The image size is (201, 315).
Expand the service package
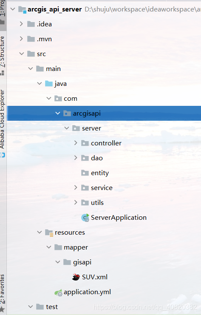(76, 187)
